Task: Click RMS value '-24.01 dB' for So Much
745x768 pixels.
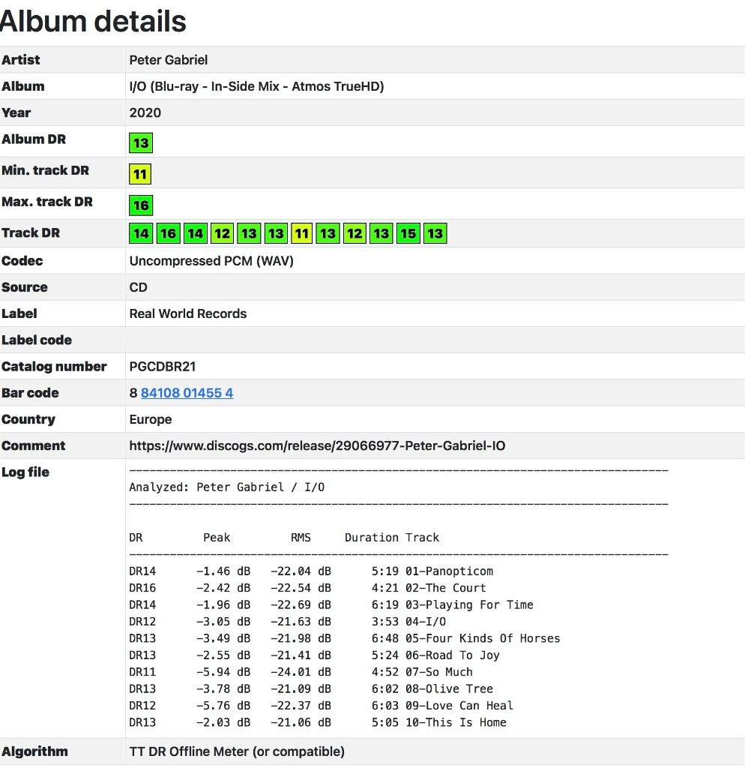Action: click(x=301, y=671)
